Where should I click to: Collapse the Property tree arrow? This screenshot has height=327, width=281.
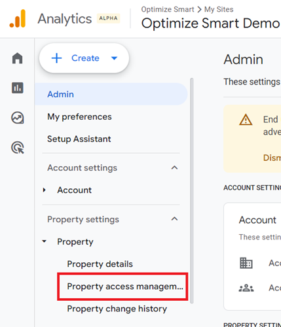(x=45, y=241)
